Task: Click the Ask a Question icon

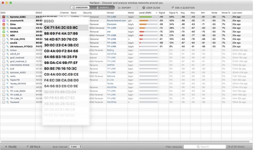Action: pyautogui.click(x=172, y=7)
